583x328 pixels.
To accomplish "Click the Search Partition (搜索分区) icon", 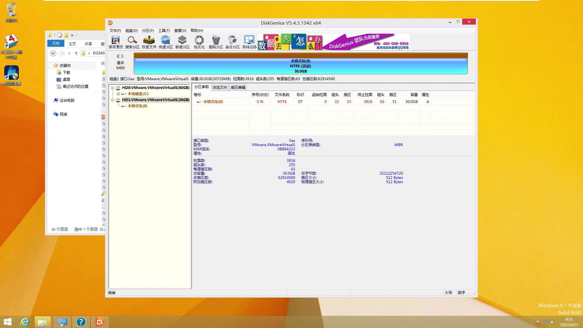I will pyautogui.click(x=132, y=42).
